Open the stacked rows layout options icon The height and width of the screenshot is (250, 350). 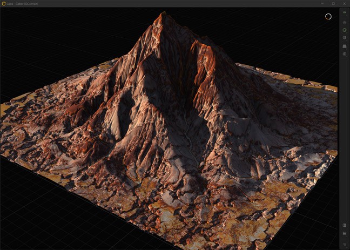tap(345, 233)
